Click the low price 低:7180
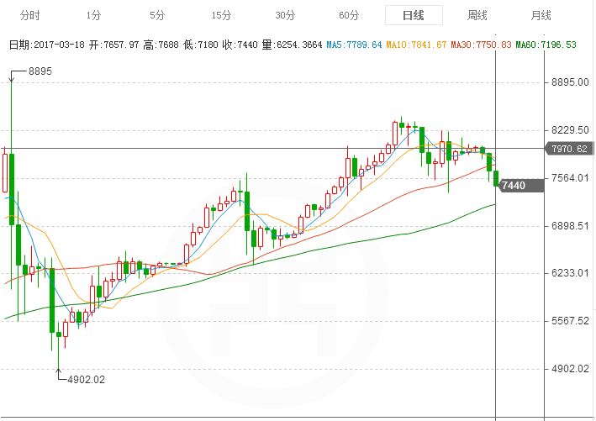596x421 pixels. 201,45
